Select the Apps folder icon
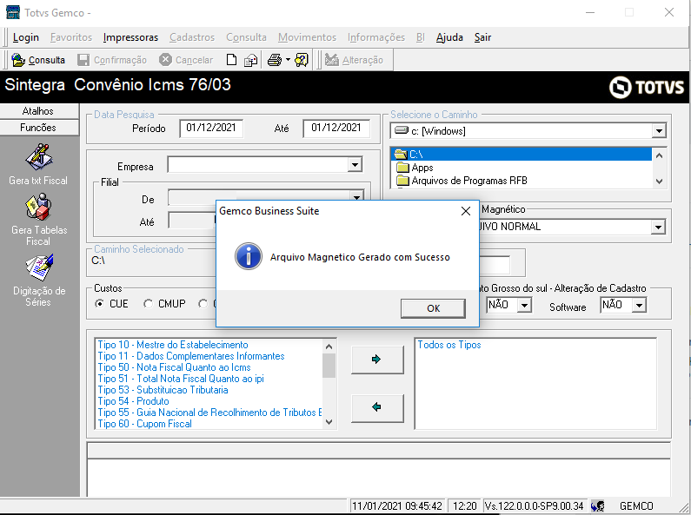 402,168
